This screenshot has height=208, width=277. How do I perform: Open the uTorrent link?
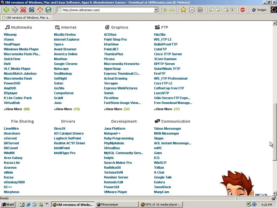11,138
